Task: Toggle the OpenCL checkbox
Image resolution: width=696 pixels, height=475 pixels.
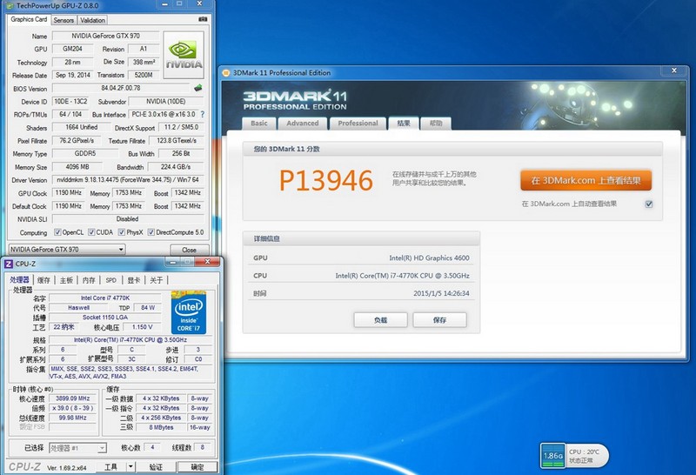Action: [x=57, y=232]
